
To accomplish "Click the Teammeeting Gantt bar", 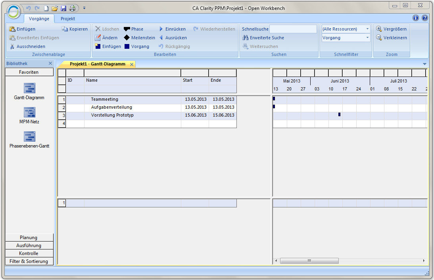I will [274, 98].
